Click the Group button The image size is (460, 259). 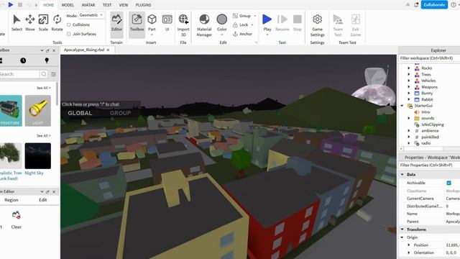(241, 16)
